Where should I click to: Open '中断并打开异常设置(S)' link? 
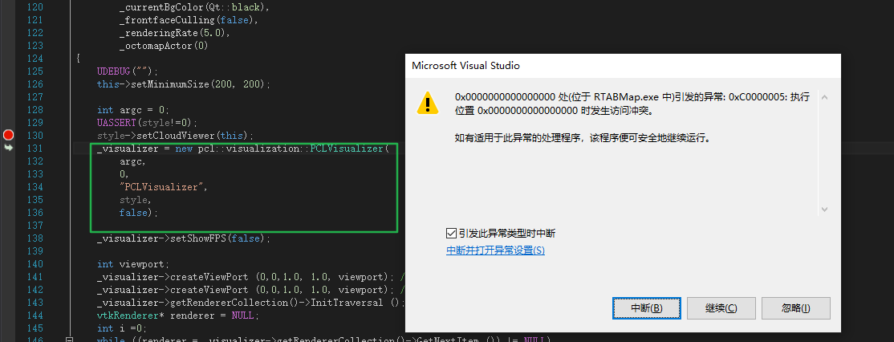point(495,250)
